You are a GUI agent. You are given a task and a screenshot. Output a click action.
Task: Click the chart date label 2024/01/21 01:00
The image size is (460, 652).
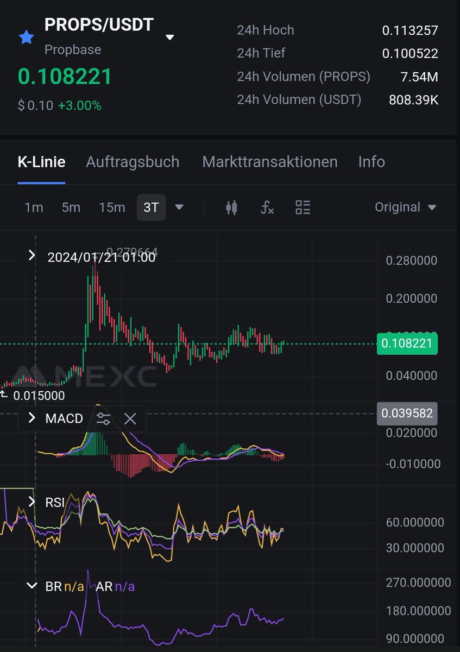(102, 257)
